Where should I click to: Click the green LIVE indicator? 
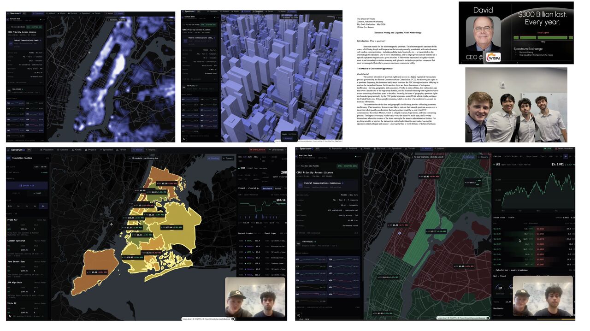[548, 148]
